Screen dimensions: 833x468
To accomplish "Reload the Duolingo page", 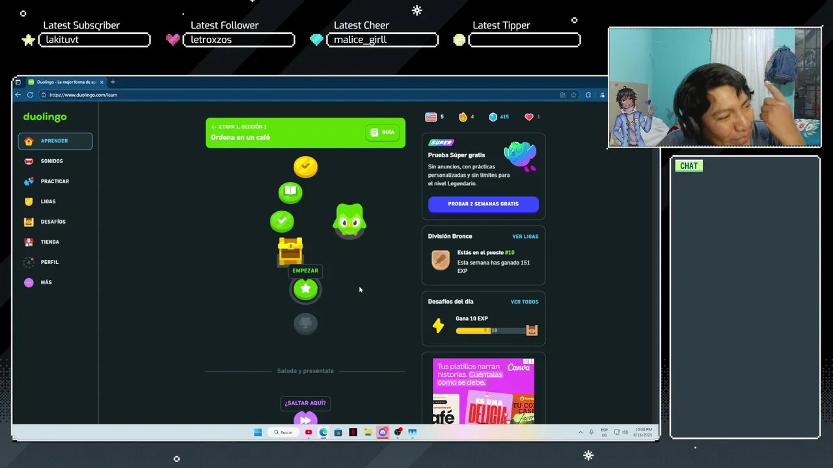I will pyautogui.click(x=30, y=95).
